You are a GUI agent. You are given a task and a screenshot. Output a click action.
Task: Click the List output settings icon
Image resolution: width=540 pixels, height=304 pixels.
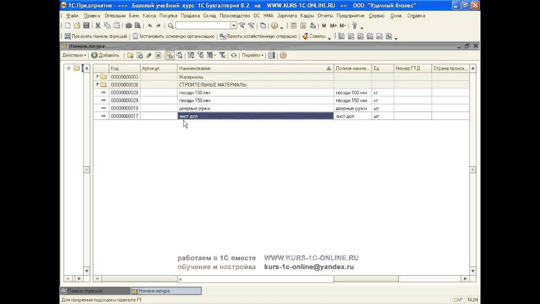coord(271,55)
